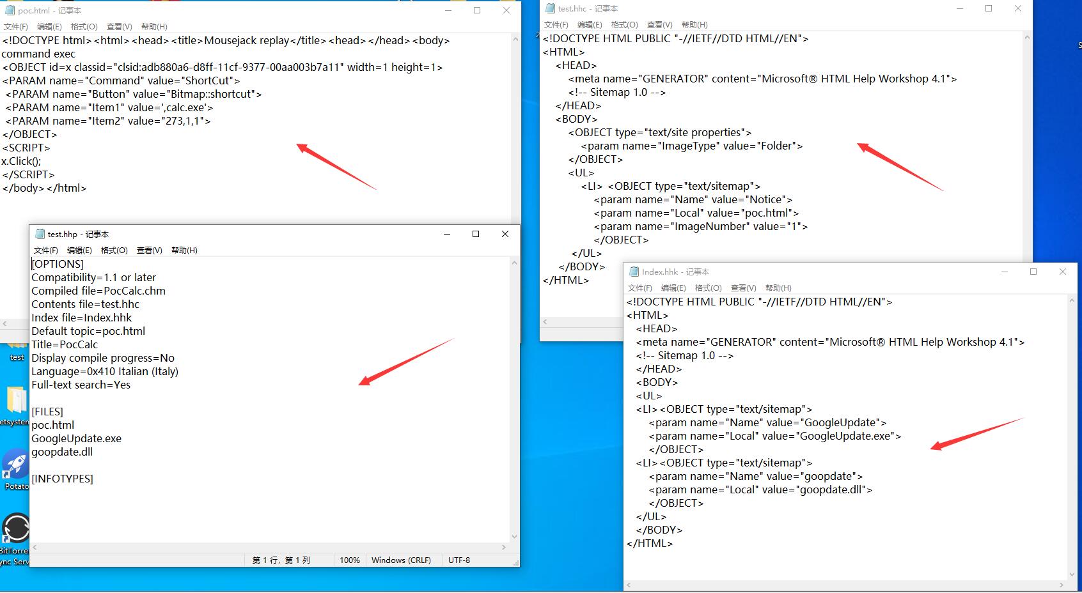Open 文件(F) menu in test.hhp window

[x=45, y=250]
